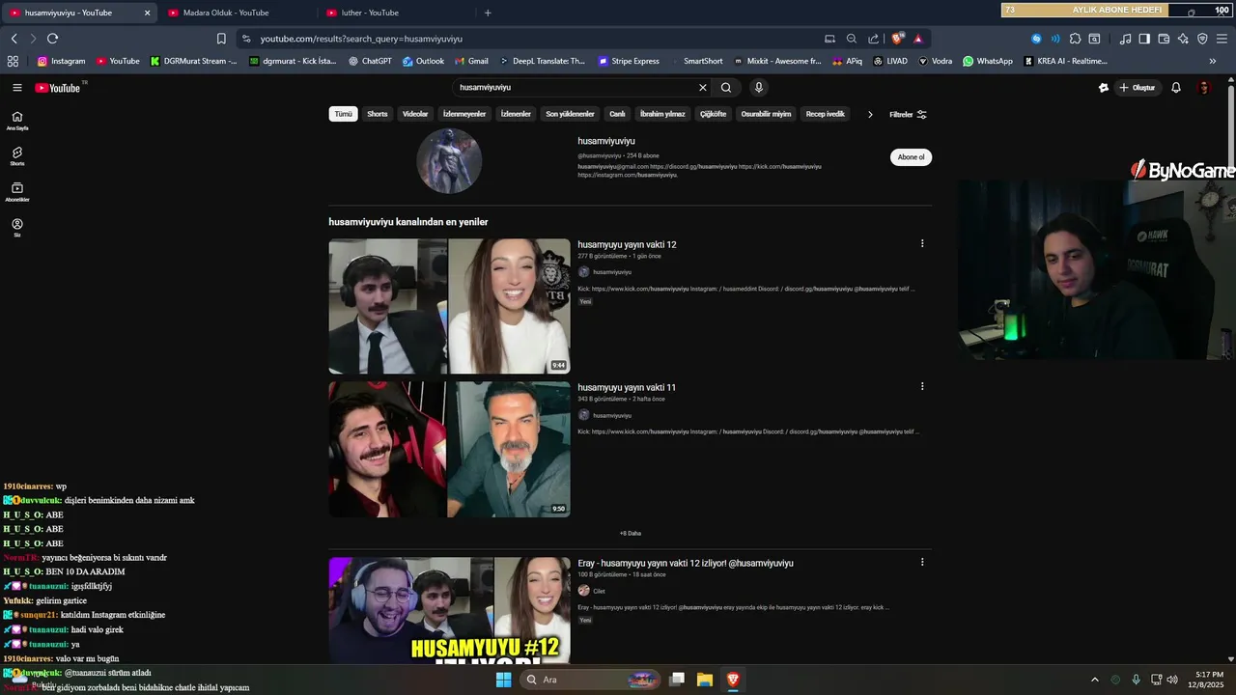Screen dimensions: 1236x695
Task: Open Ana Sayfa in the YouTube sidebar
Action: (17, 121)
